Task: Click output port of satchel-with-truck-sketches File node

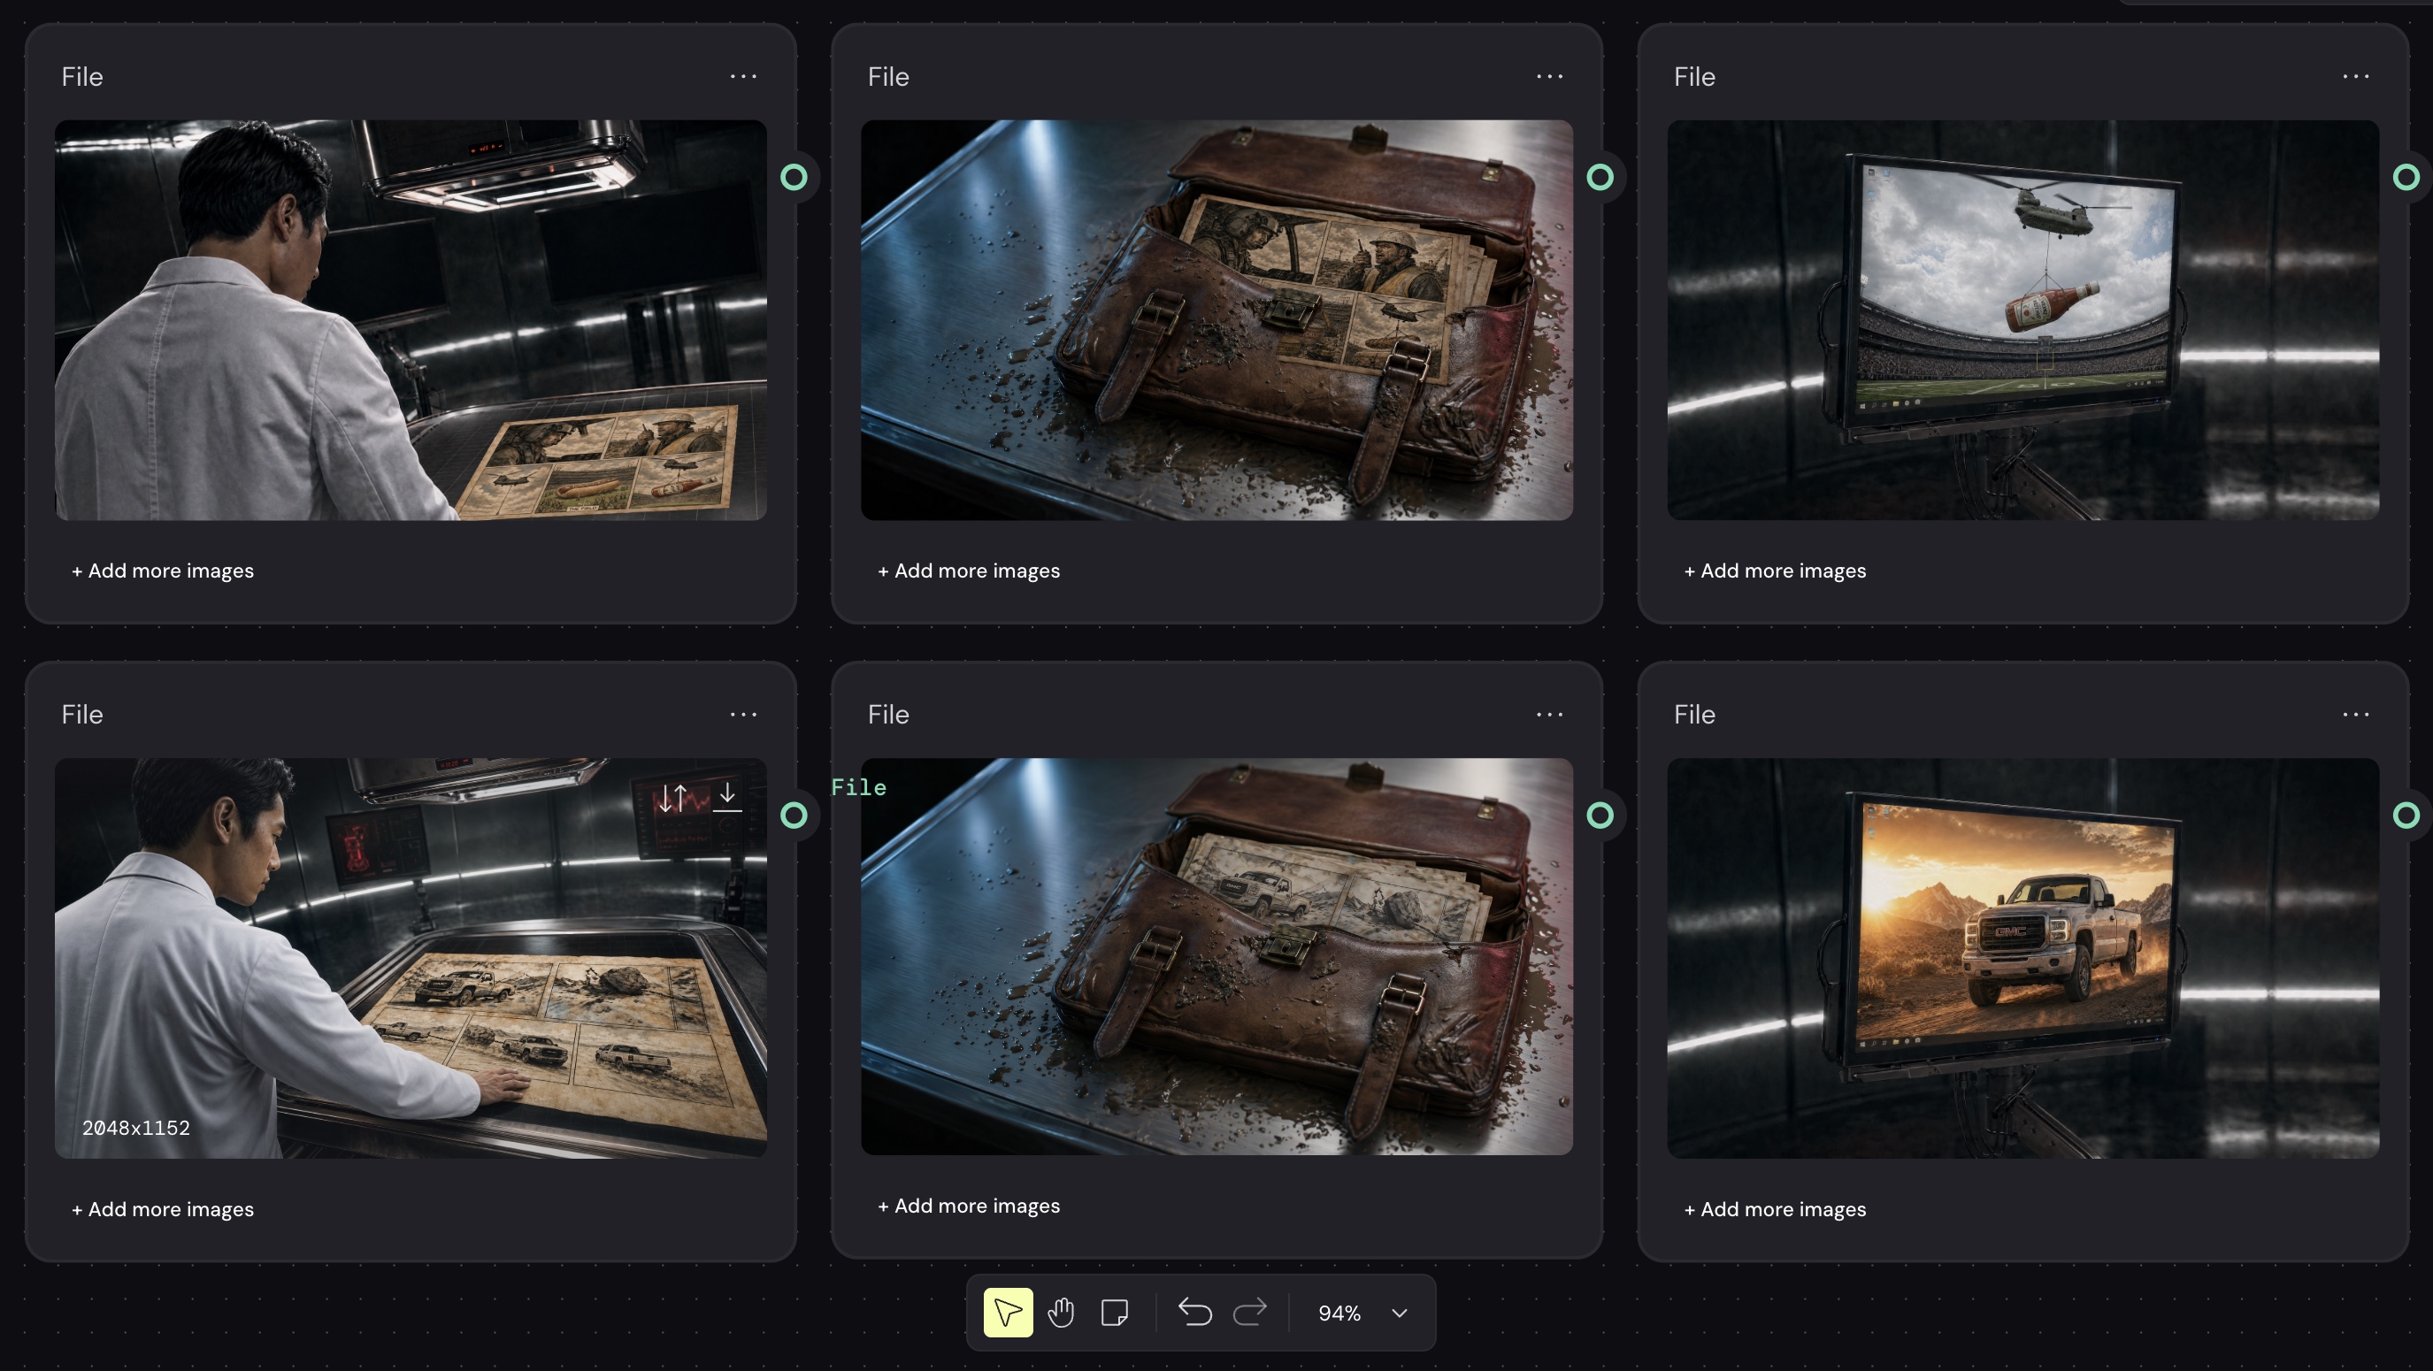Action: pyautogui.click(x=1600, y=815)
